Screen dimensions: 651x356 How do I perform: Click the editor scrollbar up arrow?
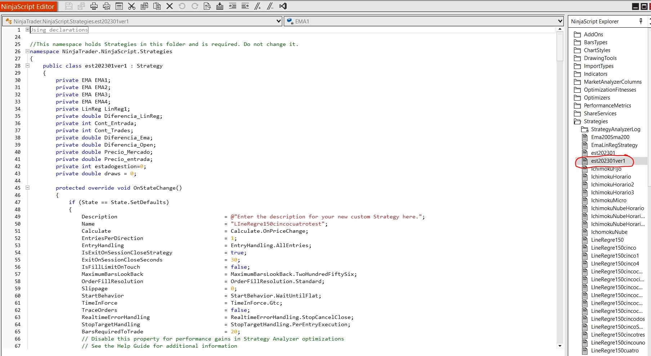560,29
